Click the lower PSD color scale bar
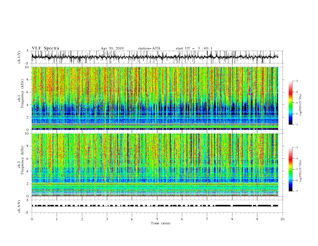Screen dimensions: 318x246 (290, 169)
